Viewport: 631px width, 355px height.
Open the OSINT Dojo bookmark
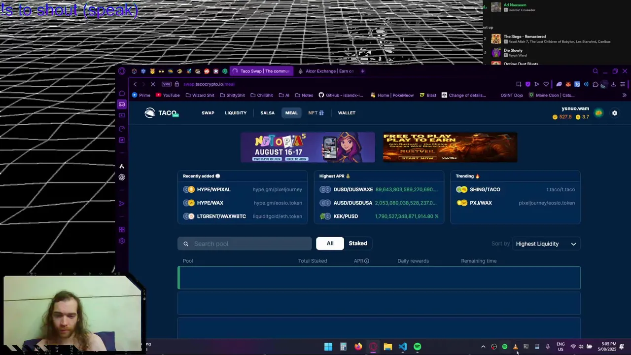coord(512,96)
